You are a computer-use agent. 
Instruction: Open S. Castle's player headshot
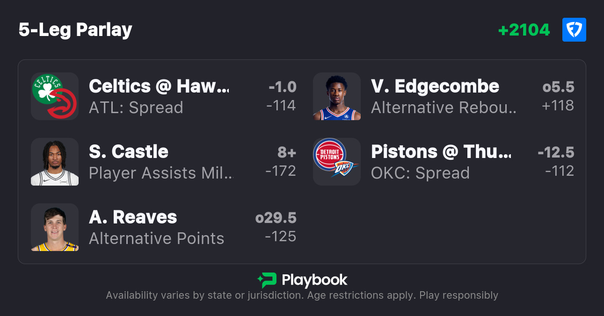pos(55,162)
